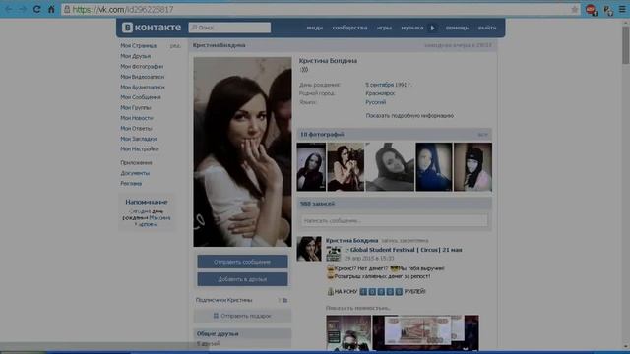630x354 pixels.
Task: Open люди in the header menu
Action: click(x=315, y=28)
